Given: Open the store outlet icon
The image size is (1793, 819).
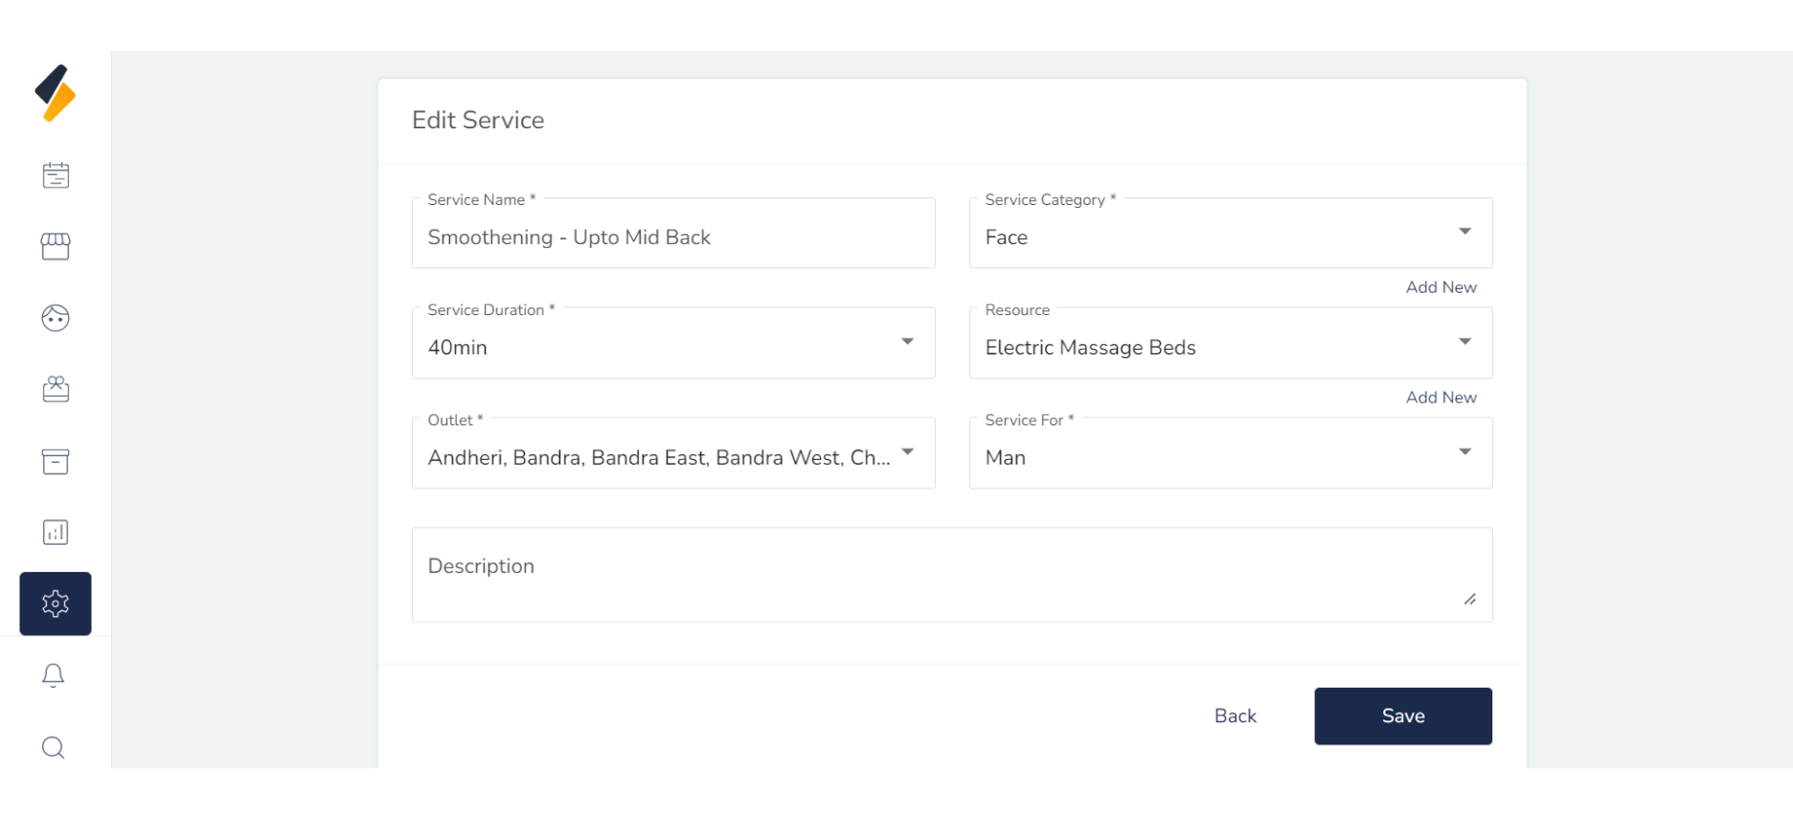Looking at the screenshot, I should click(56, 246).
